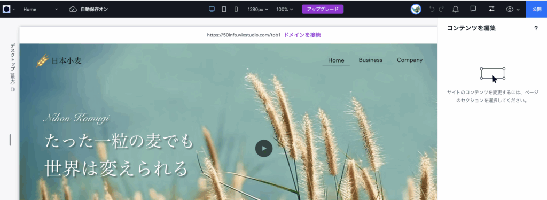Image resolution: width=547 pixels, height=200 pixels.
Task: Open the notifications bell
Action: (x=456, y=10)
